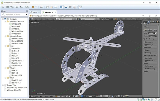The width and height of the screenshot is (160, 101).
Task: Click the take snapshot clock icon
Action: tap(47, 7)
